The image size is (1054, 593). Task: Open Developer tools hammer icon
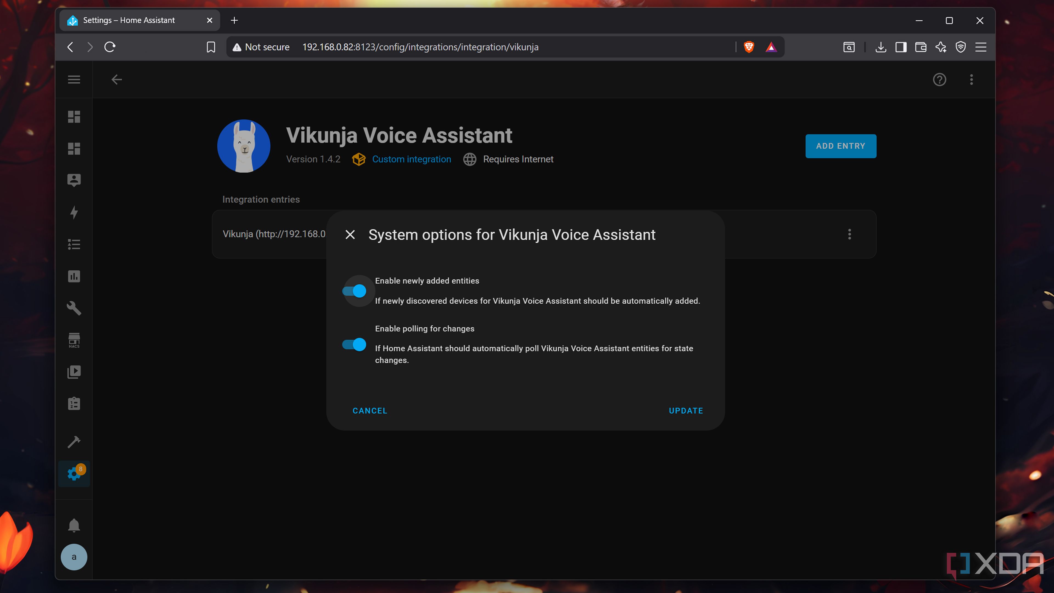(74, 442)
